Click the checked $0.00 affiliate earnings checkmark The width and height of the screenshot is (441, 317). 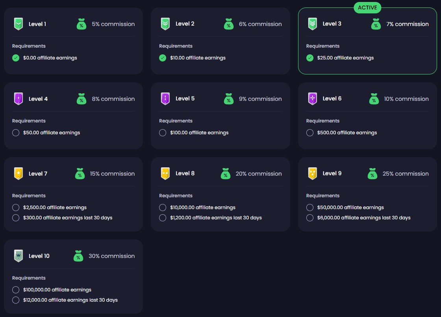pos(16,58)
